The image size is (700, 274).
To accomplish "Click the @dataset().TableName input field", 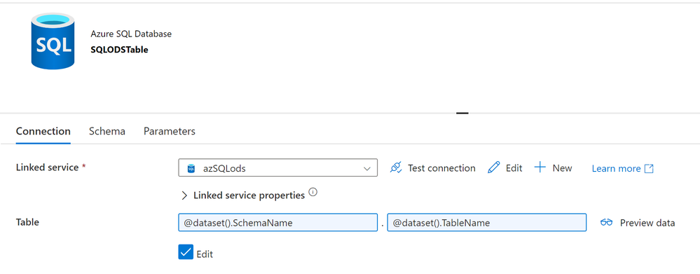I will coord(486,222).
